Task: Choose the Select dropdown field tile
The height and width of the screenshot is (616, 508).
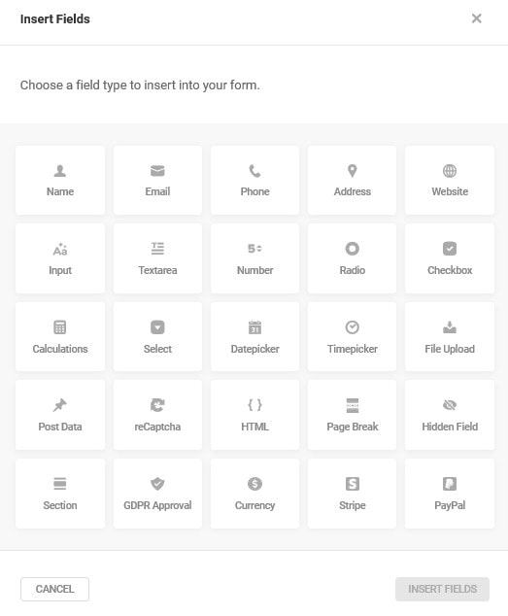Action: pos(157,337)
